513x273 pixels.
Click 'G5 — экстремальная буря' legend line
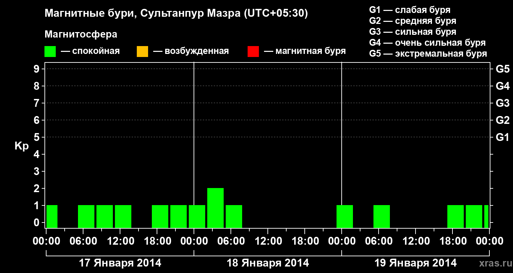(428, 54)
